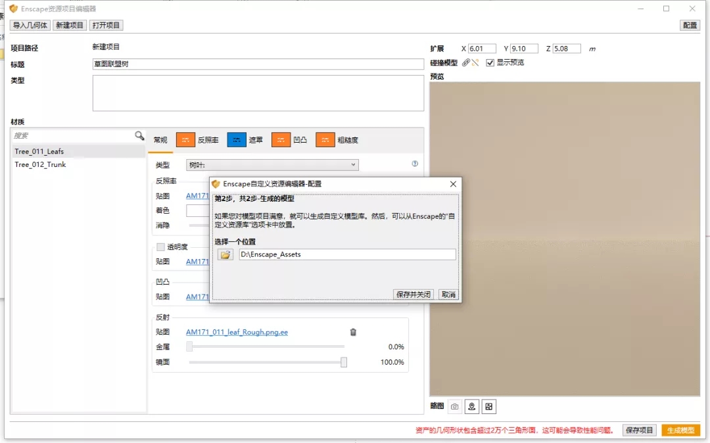Uncheck the 显示预览 checkbox

[490, 62]
